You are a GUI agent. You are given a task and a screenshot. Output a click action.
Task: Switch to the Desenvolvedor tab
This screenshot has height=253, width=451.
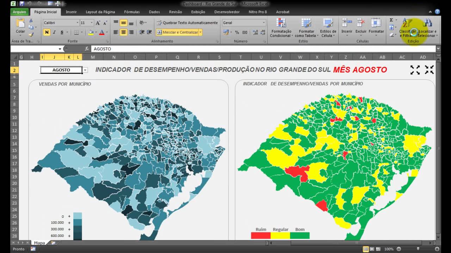click(x=227, y=12)
